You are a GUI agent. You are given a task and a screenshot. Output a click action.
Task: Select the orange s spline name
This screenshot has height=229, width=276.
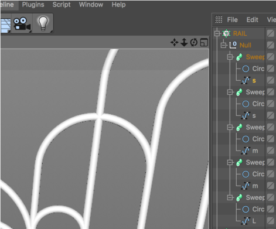pos(254,81)
